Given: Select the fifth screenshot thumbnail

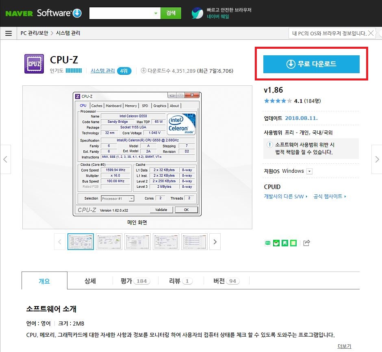Looking at the screenshot, I should click(x=194, y=242).
